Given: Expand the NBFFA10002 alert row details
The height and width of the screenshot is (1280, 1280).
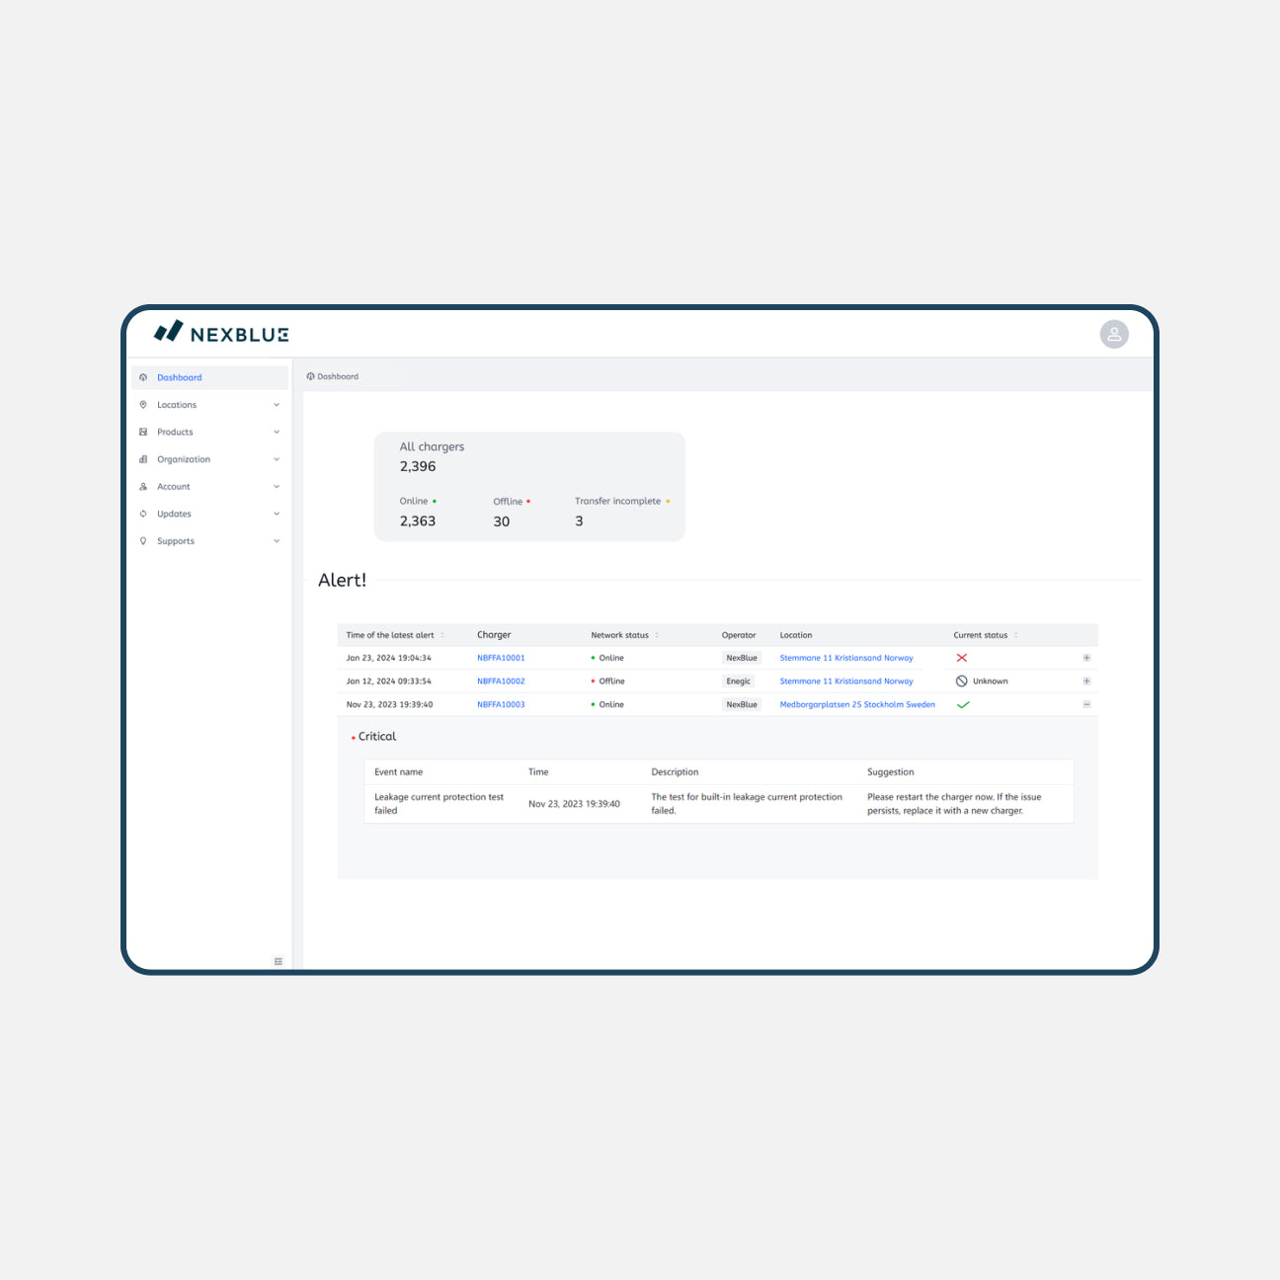Looking at the screenshot, I should 1086,681.
